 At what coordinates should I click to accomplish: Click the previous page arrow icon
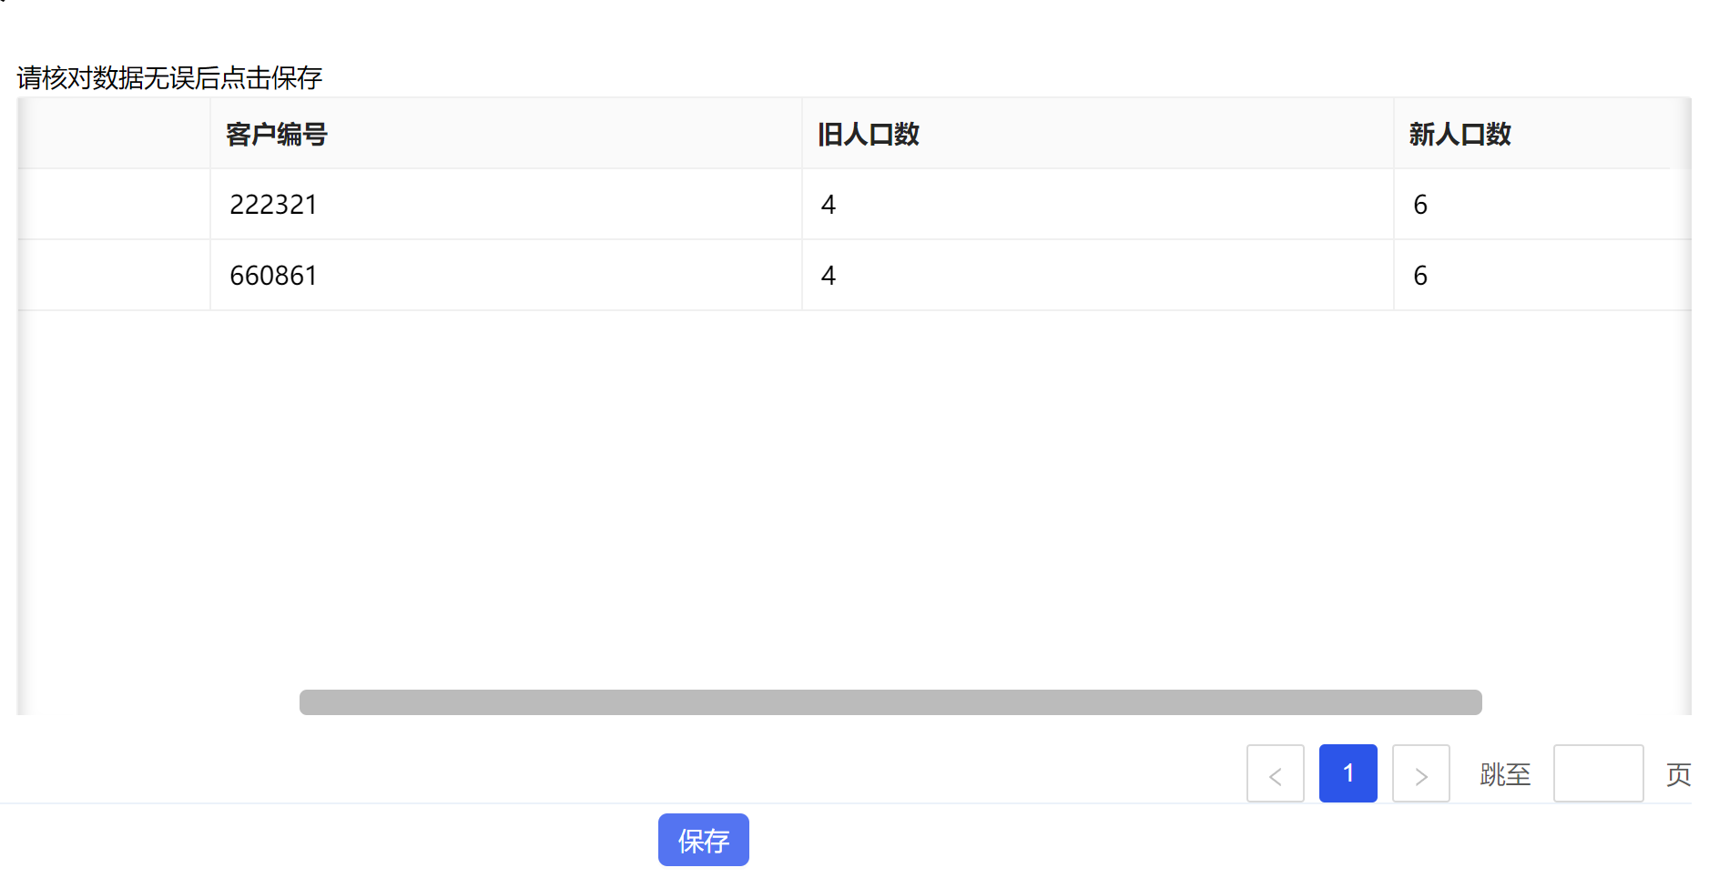click(1275, 774)
